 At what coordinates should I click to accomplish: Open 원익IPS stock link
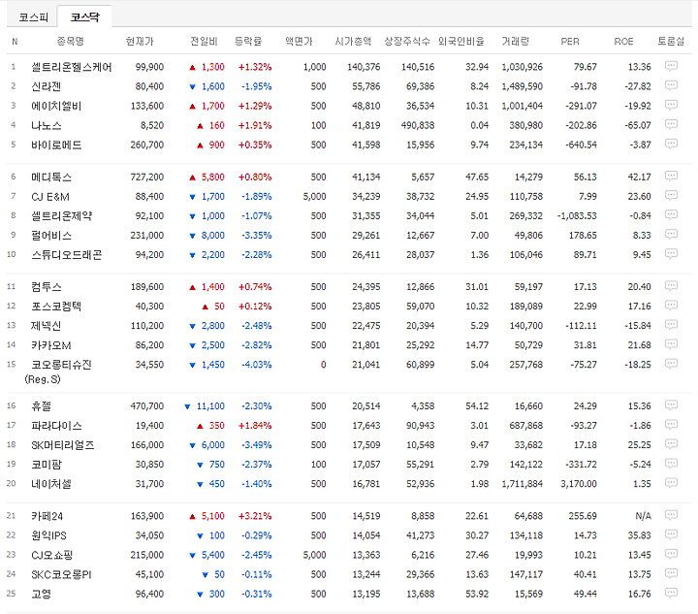[x=48, y=535]
